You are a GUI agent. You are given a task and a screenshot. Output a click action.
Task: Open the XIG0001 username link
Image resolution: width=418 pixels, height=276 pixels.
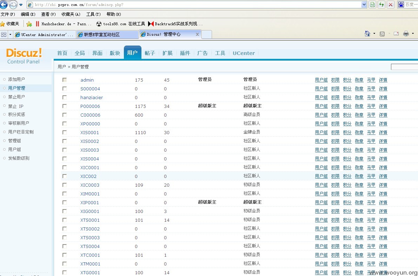[x=89, y=211]
